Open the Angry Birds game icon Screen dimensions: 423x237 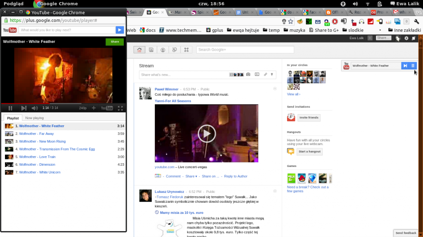302,178
